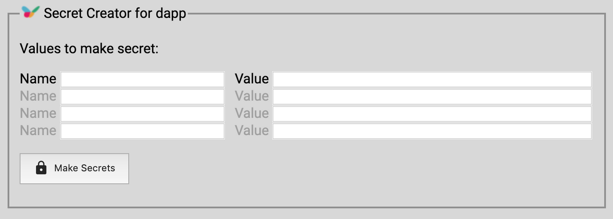Click the bold black Value label

251,79
